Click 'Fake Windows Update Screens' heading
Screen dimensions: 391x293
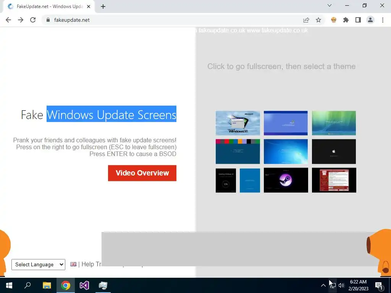click(x=99, y=114)
